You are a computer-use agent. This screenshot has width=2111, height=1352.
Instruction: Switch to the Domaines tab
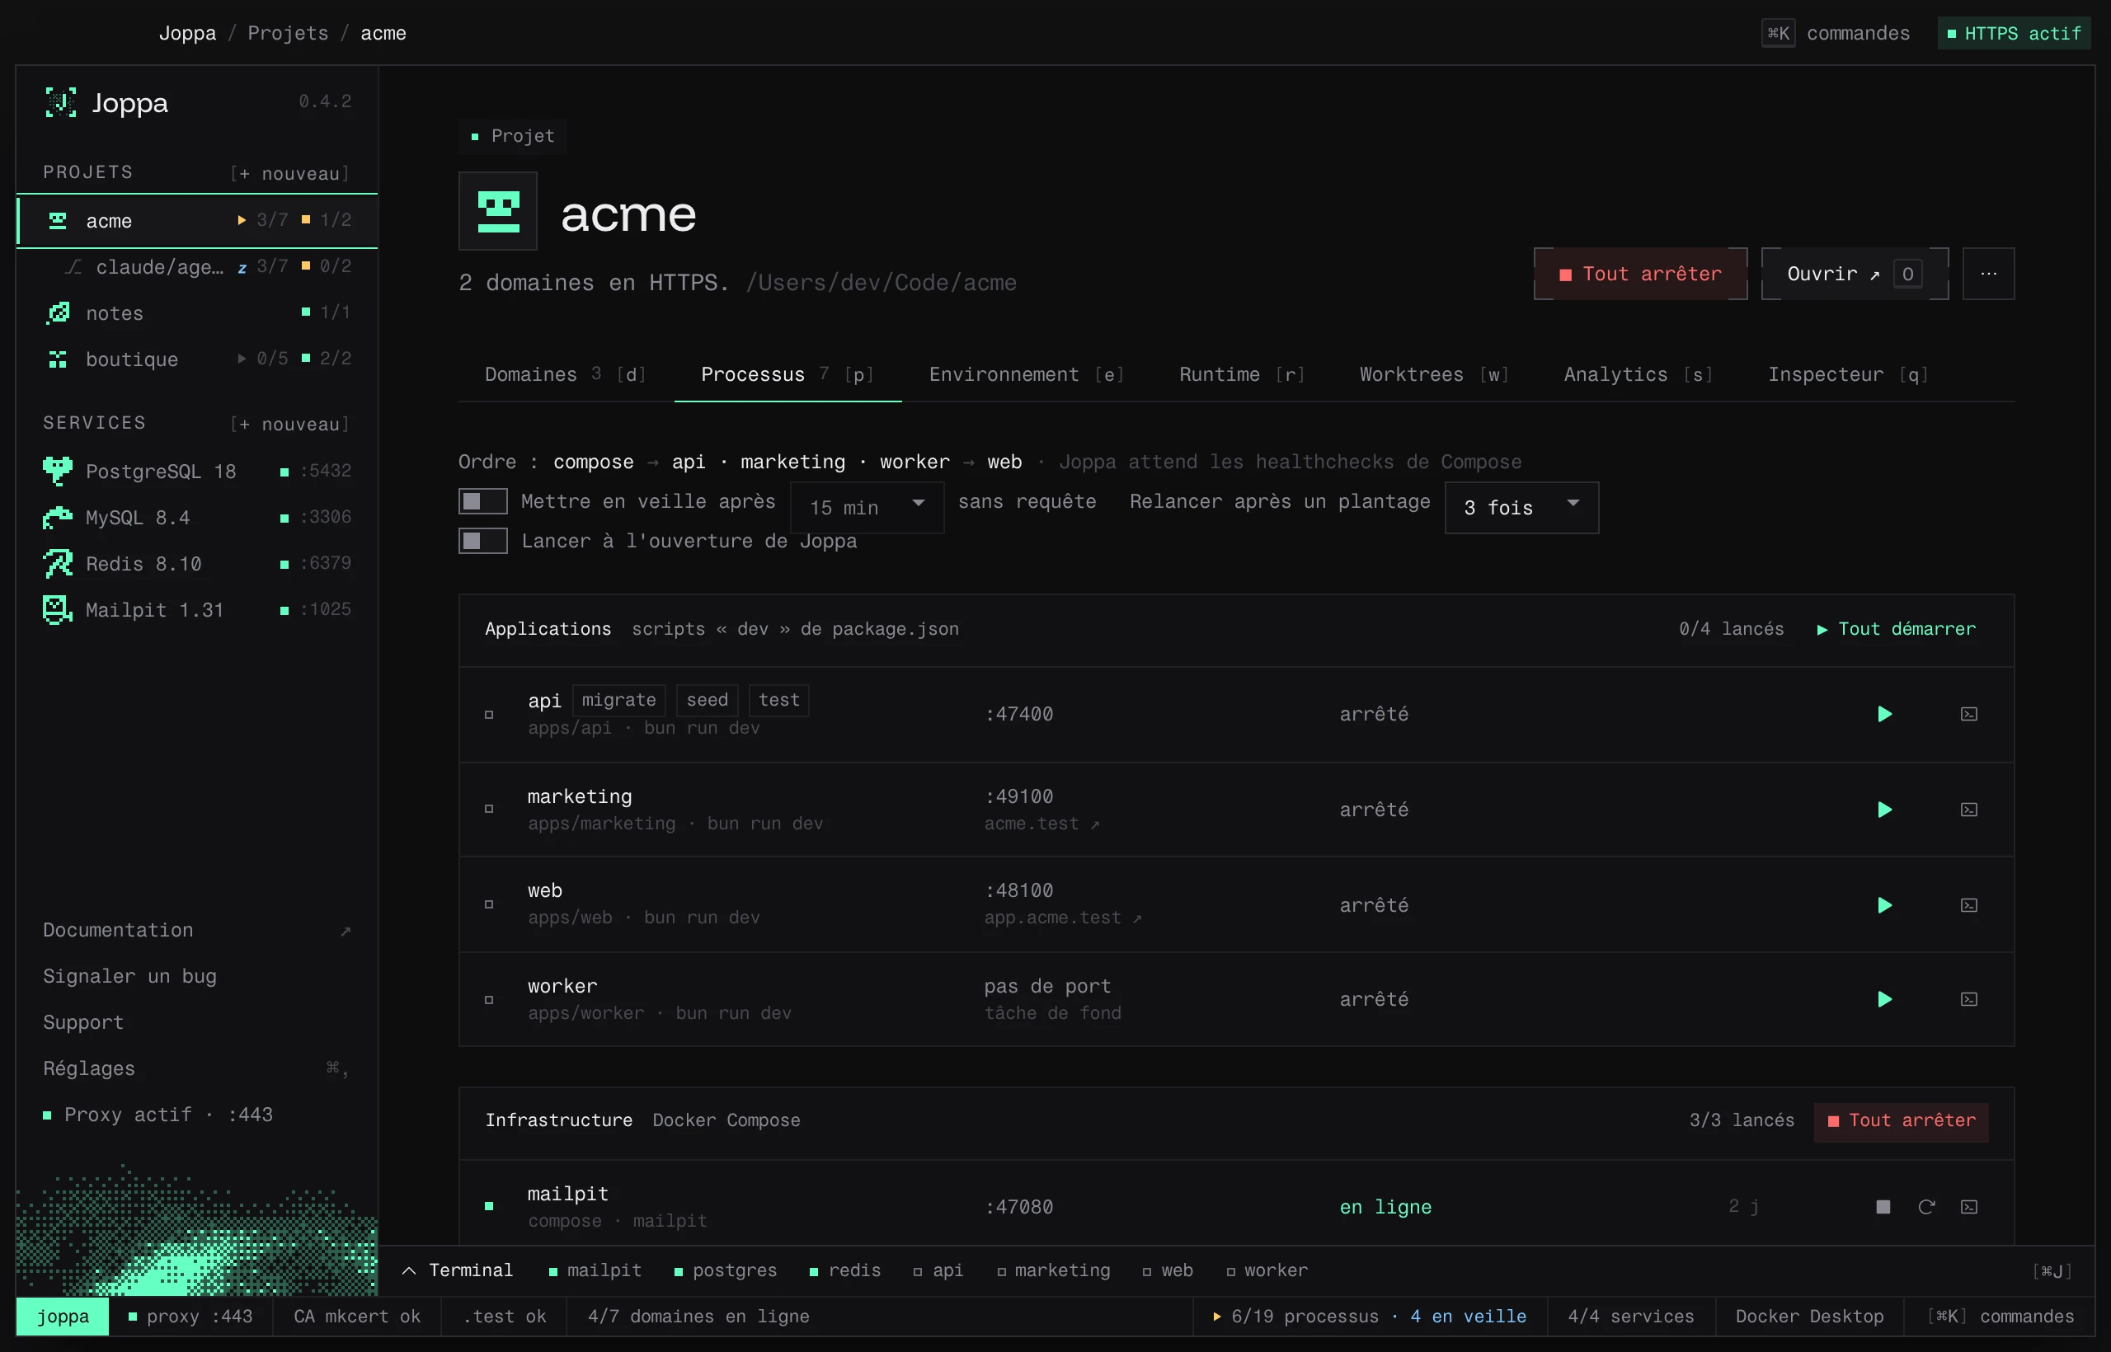click(566, 375)
